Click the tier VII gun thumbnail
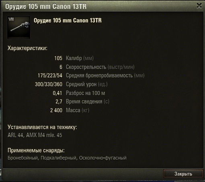This screenshot has width=205, height=182. [19, 28]
